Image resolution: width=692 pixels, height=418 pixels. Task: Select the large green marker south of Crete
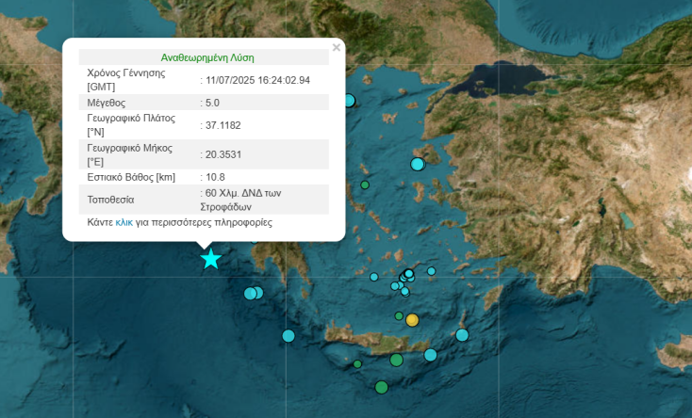click(x=381, y=387)
